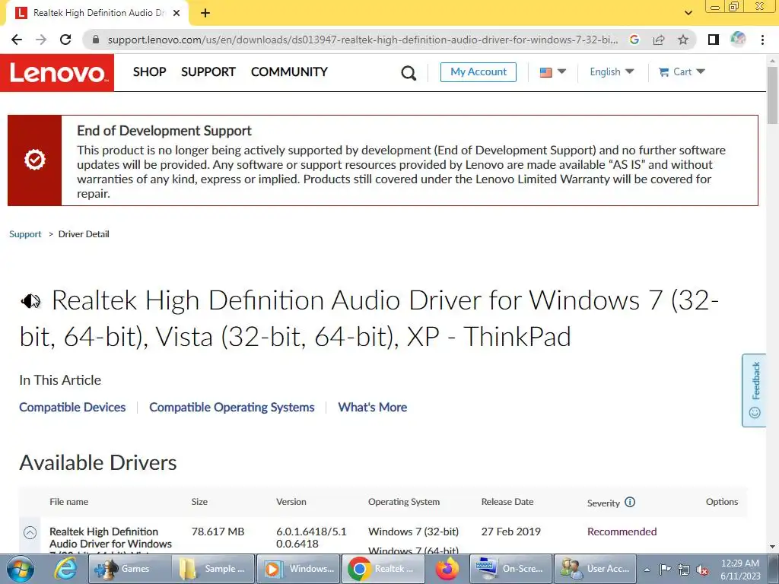This screenshot has height=584, width=779.
Task: Click the Google icon in address bar
Action: click(x=634, y=40)
